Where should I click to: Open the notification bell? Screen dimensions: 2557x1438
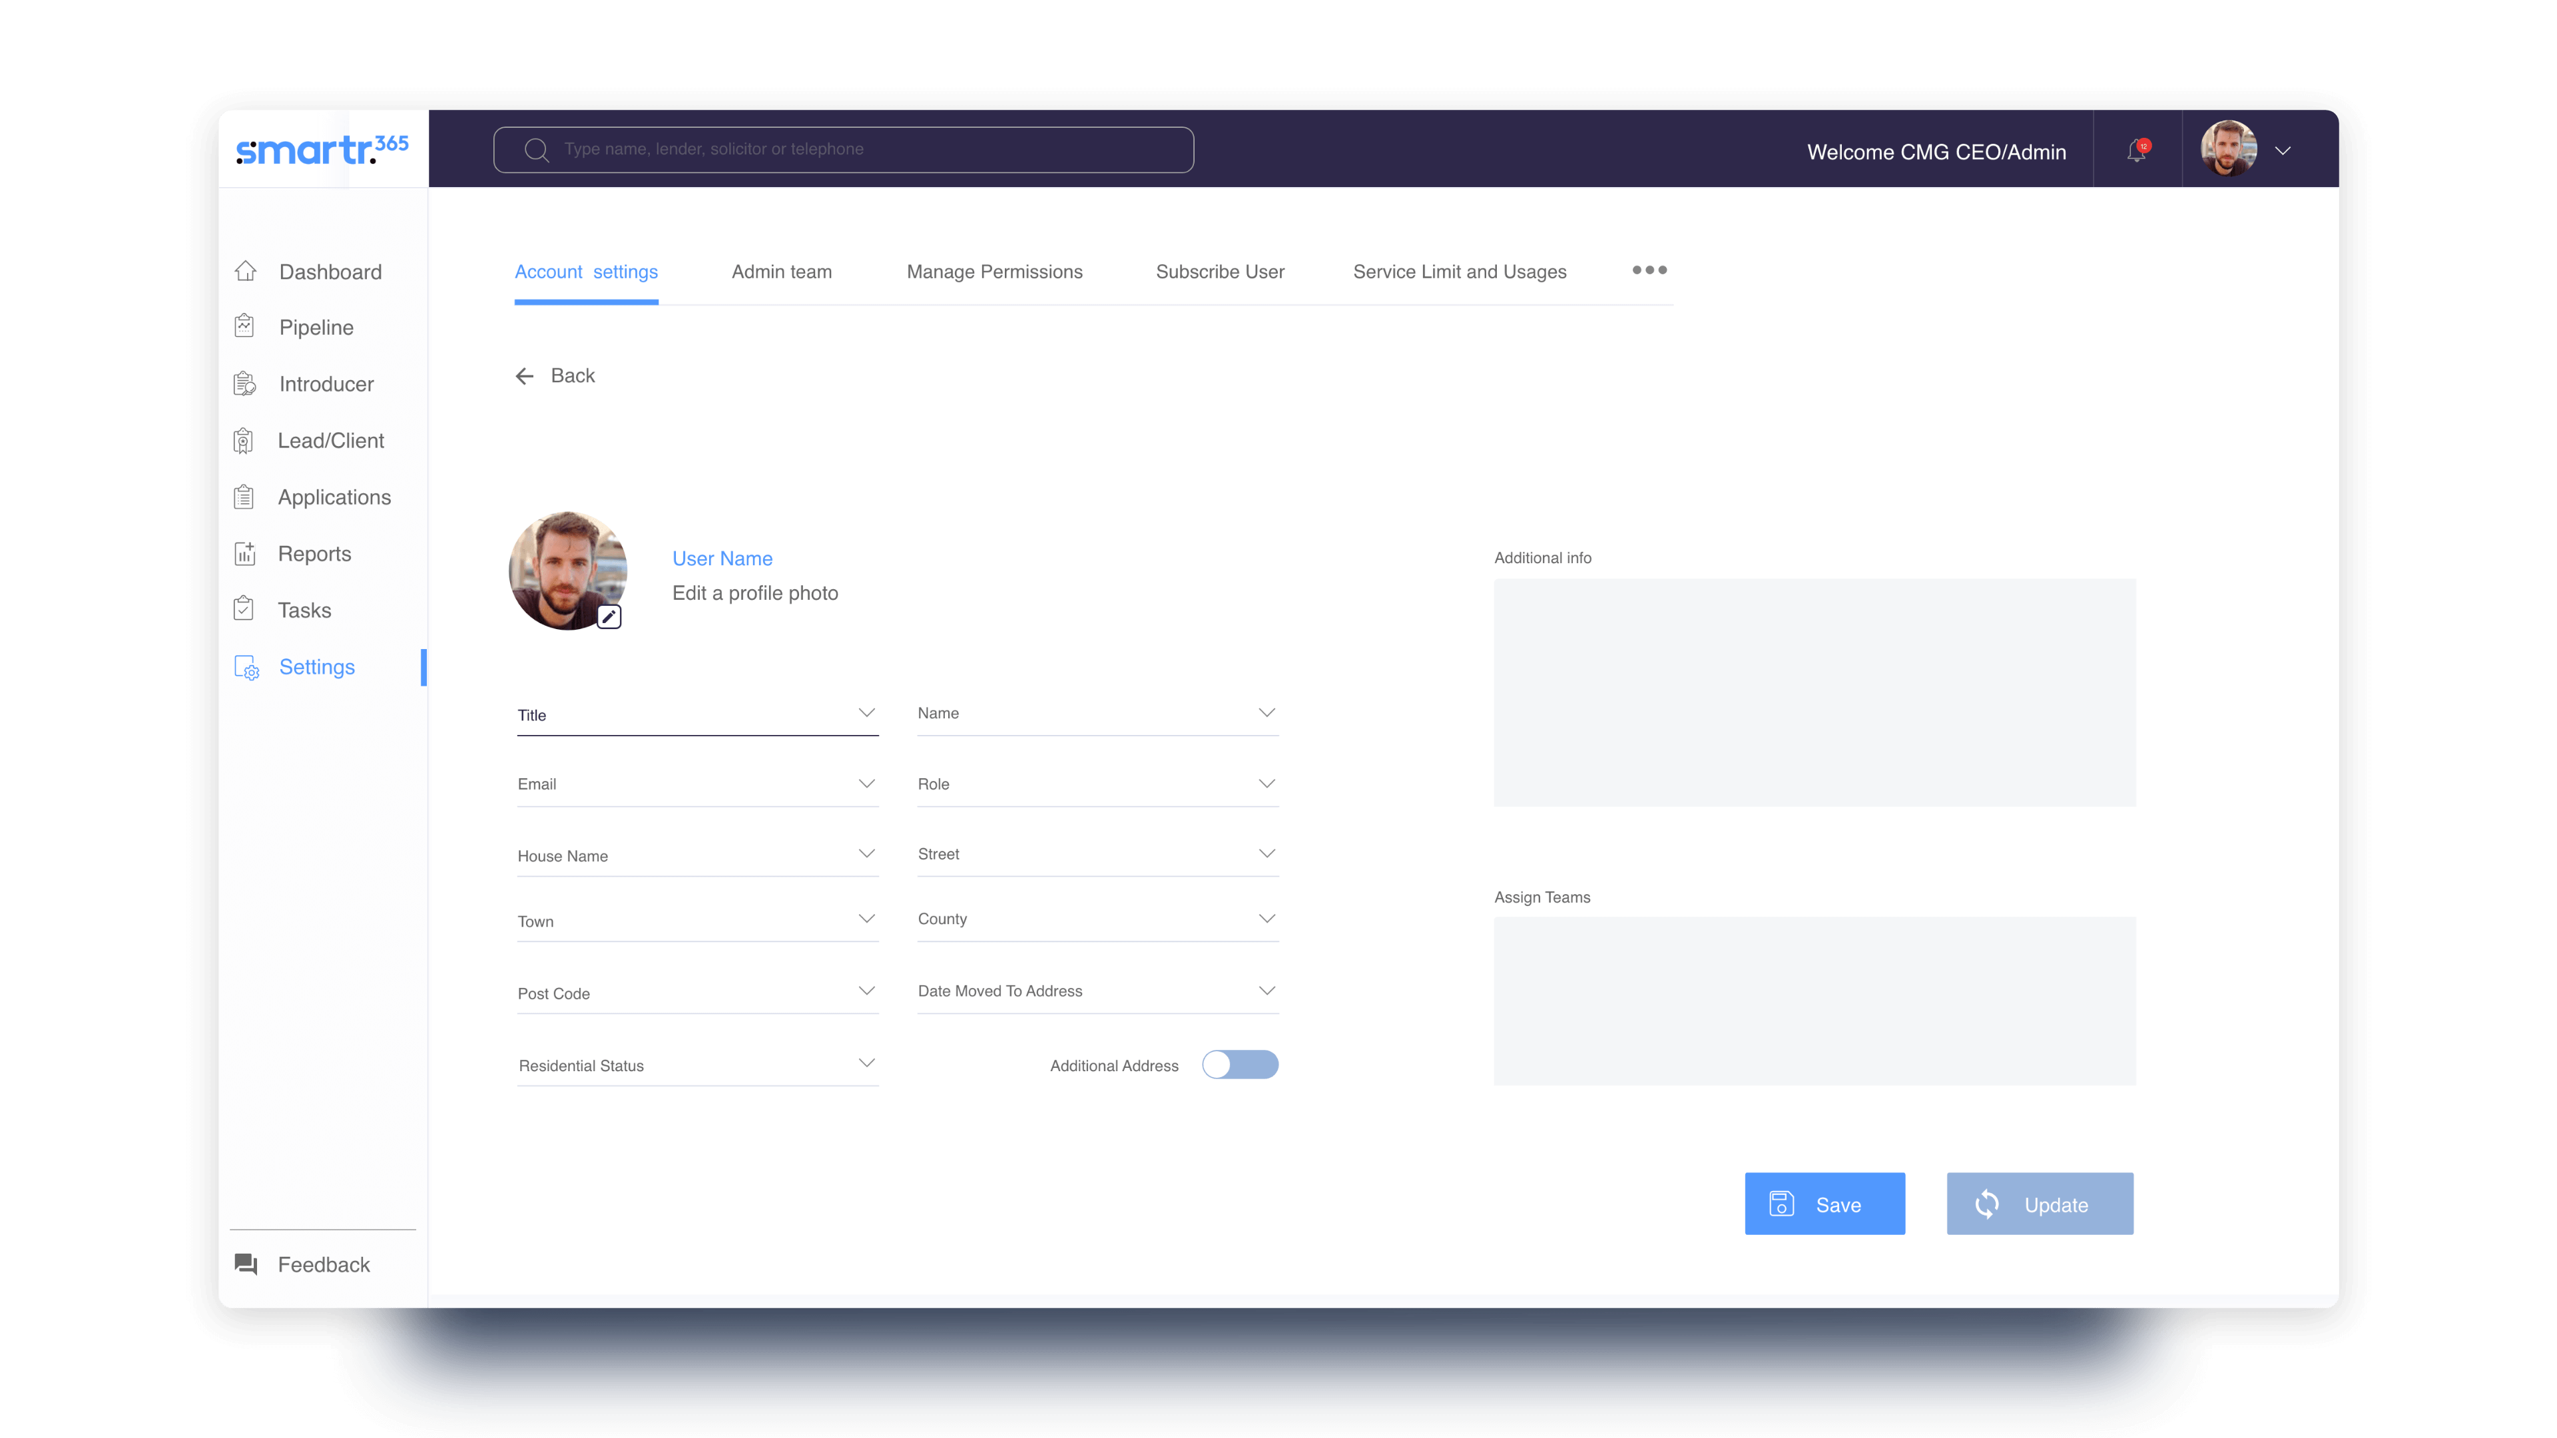[x=2136, y=151]
